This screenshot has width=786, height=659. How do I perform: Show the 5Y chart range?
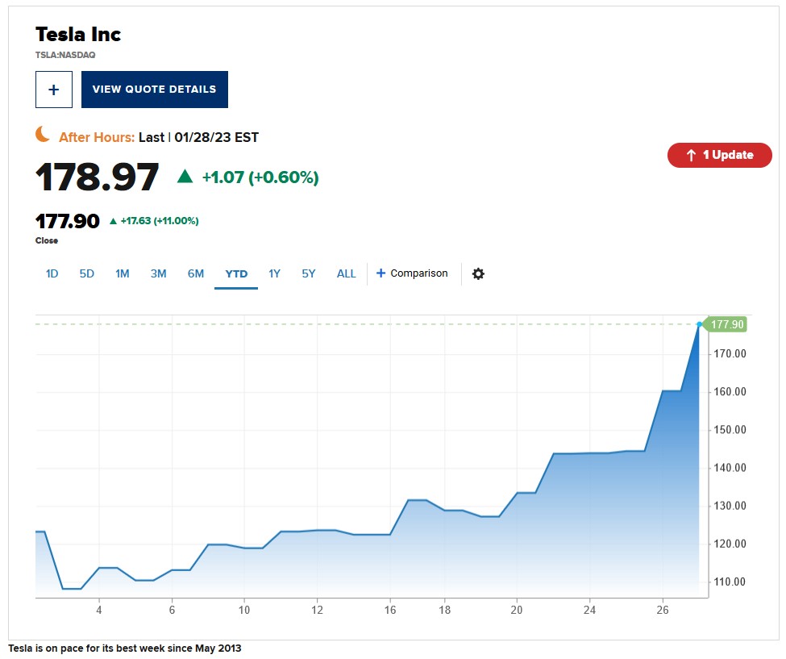click(309, 273)
